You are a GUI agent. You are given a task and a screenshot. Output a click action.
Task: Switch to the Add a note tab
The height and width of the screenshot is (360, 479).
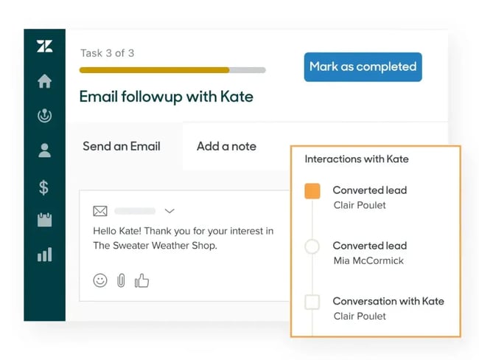(226, 146)
